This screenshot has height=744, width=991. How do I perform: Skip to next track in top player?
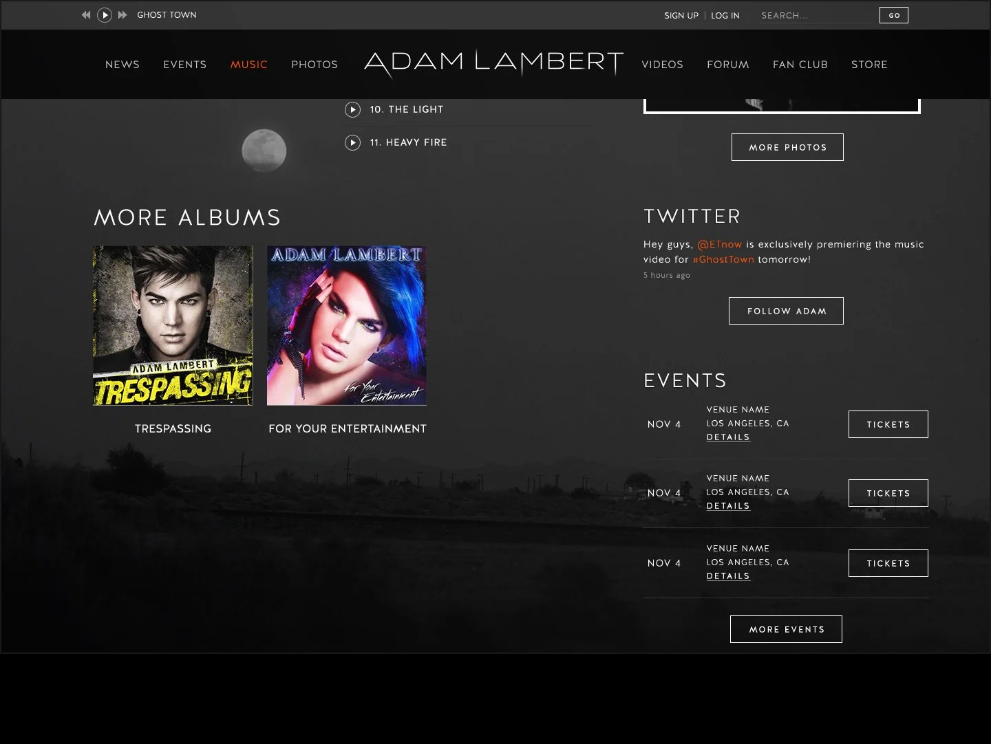click(x=122, y=14)
